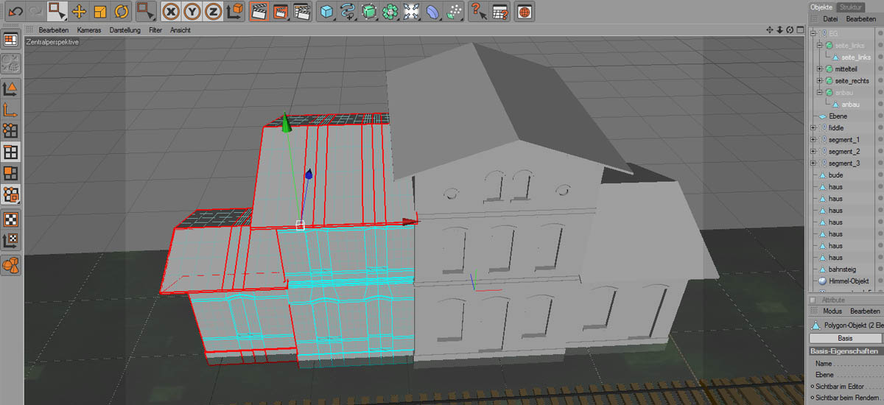Add a Cube primitive object

(327, 11)
